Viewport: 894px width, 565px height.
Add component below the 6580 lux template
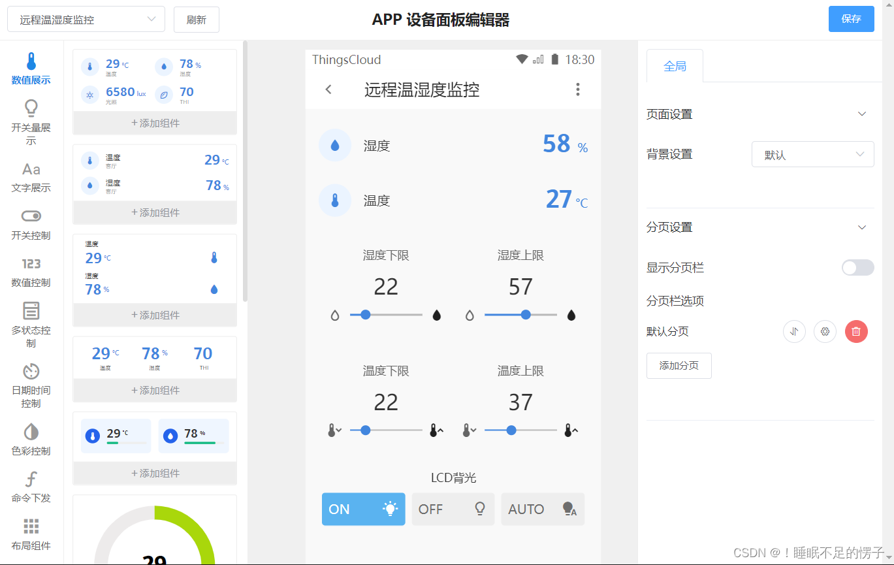click(x=155, y=123)
